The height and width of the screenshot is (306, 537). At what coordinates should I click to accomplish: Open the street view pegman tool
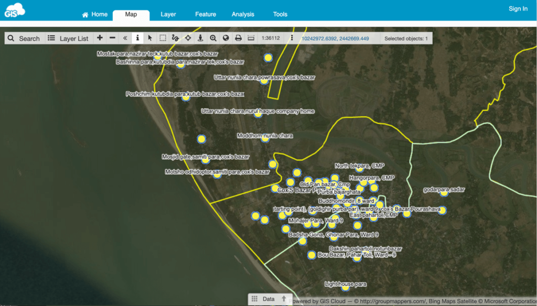200,38
